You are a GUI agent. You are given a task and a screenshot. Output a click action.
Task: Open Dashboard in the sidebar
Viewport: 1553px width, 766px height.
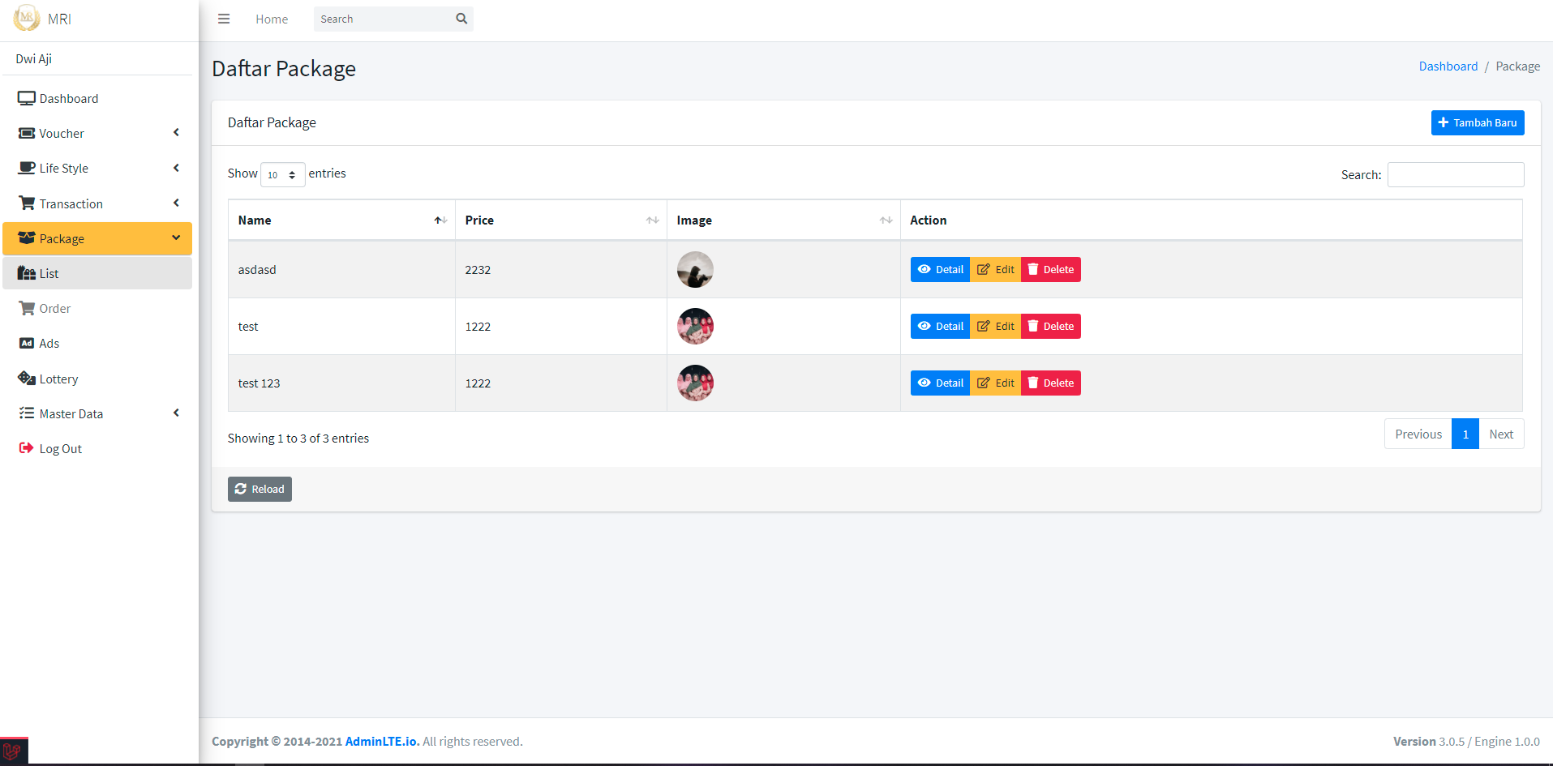[97, 98]
